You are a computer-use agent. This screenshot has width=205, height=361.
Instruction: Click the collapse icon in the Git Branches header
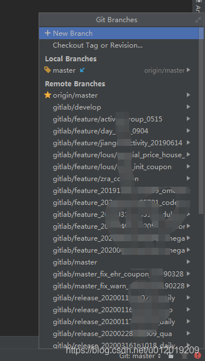click(x=198, y=20)
